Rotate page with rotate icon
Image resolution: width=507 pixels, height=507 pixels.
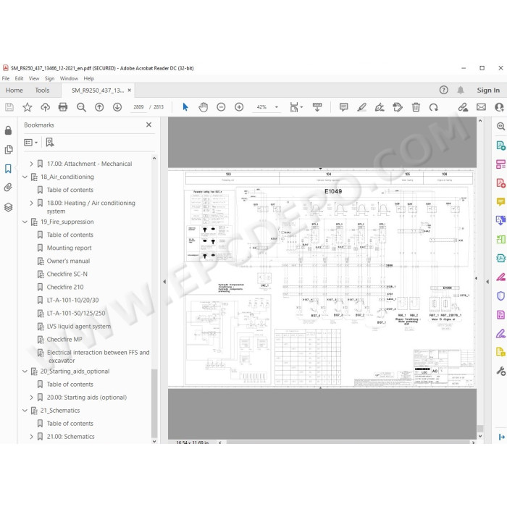[x=434, y=107]
